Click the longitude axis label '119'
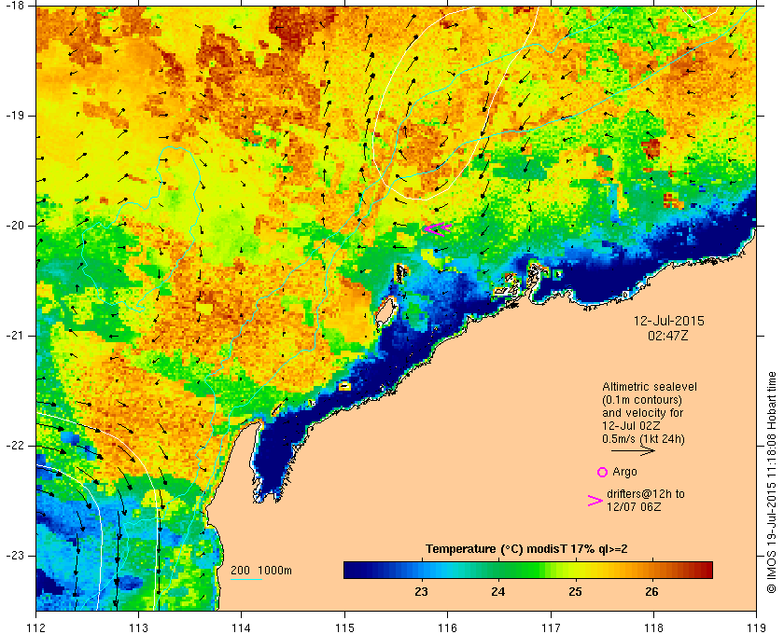 coord(756,627)
